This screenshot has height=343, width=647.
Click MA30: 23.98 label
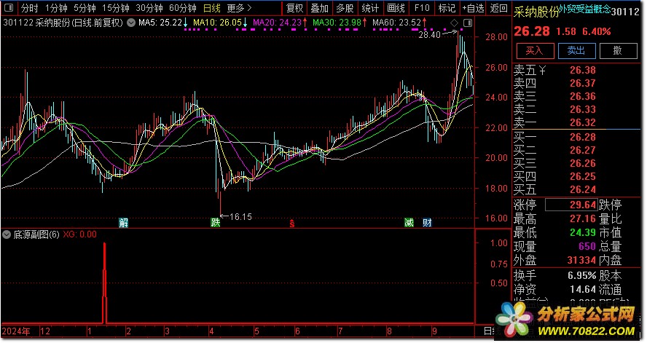(337, 23)
